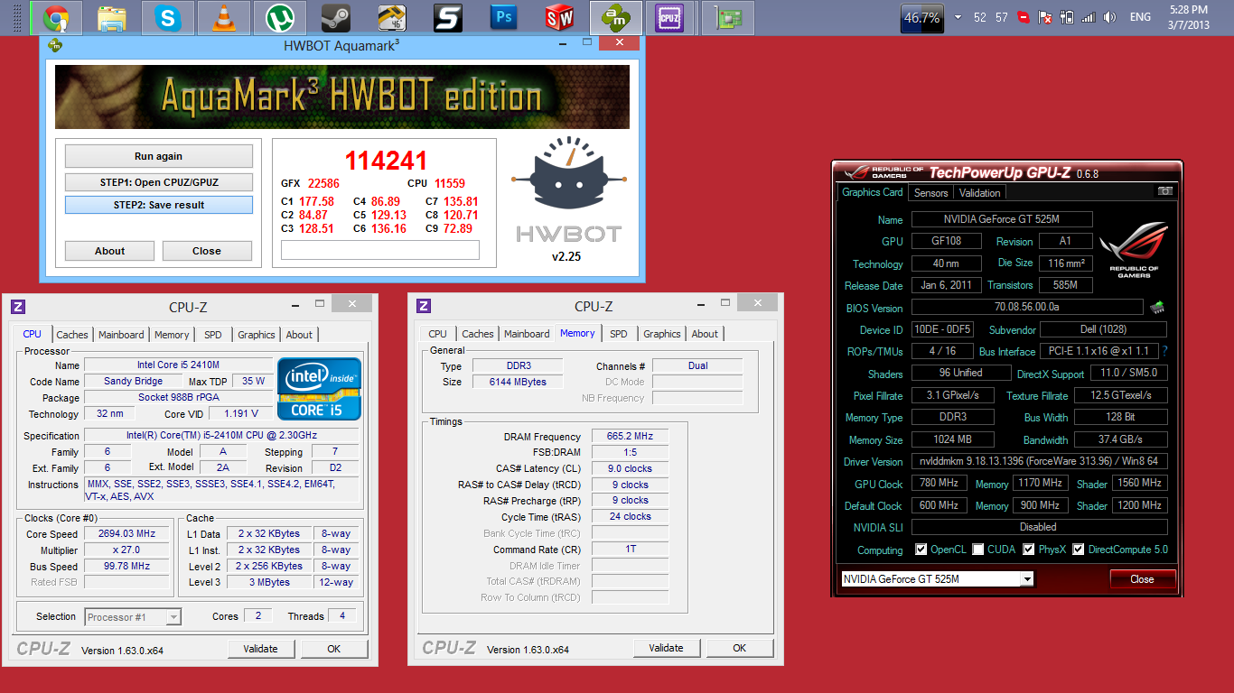Take GPU-Z screenshot with camera icon
1234x693 pixels.
pyautogui.click(x=1165, y=191)
